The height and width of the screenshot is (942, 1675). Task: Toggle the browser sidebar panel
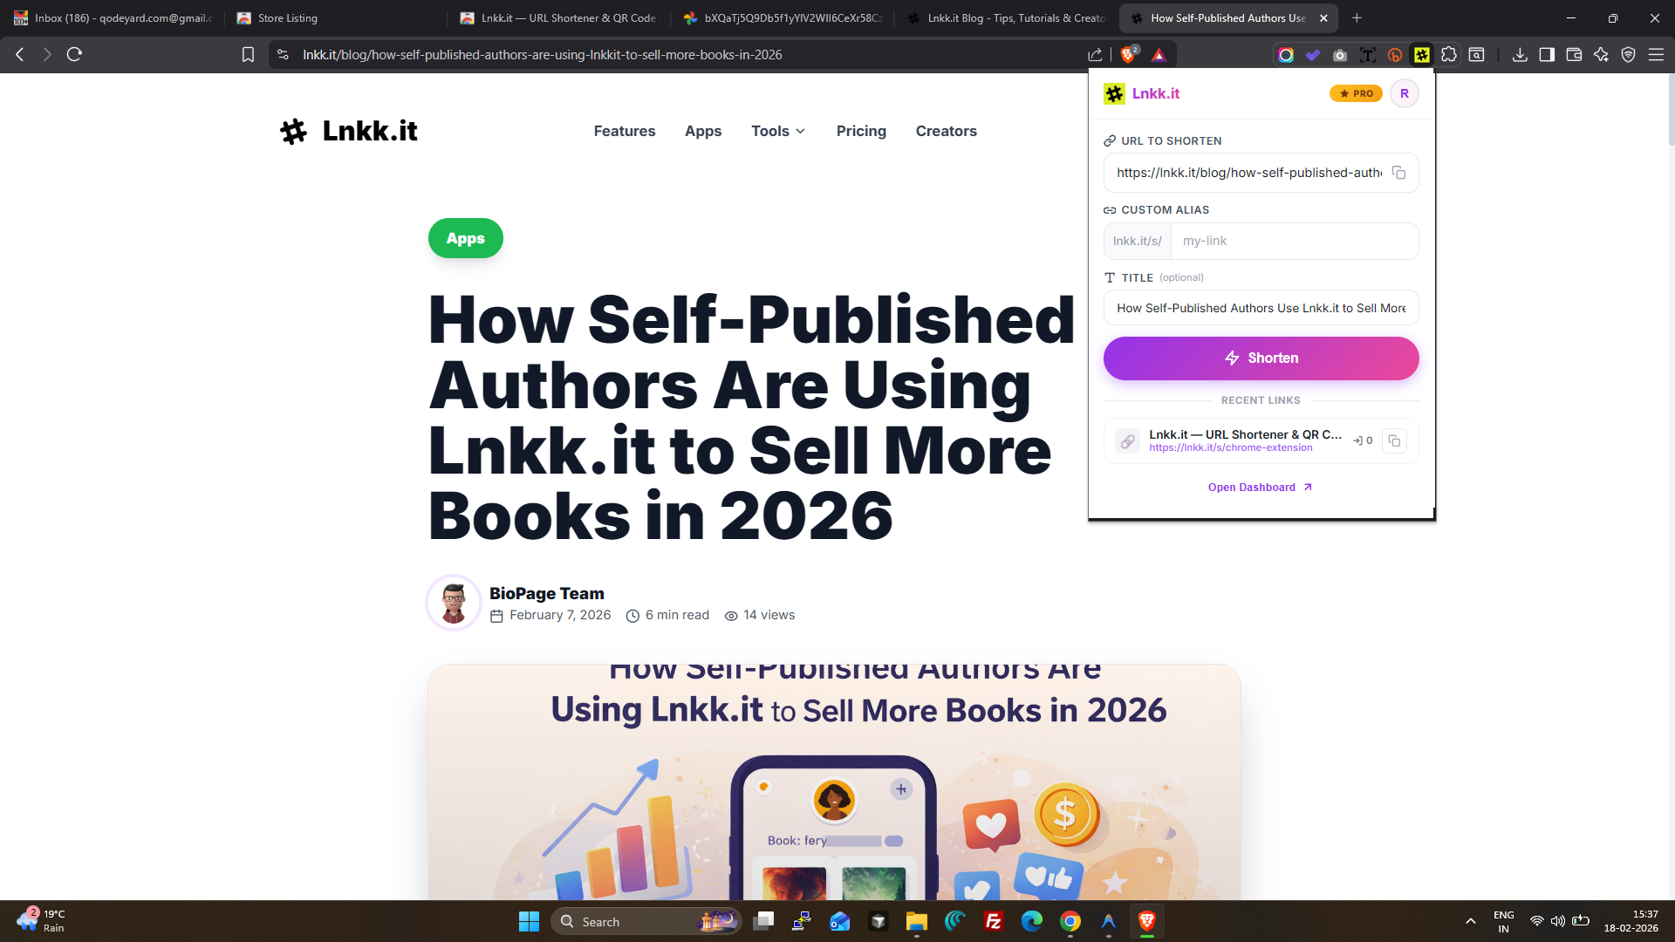tap(1547, 55)
